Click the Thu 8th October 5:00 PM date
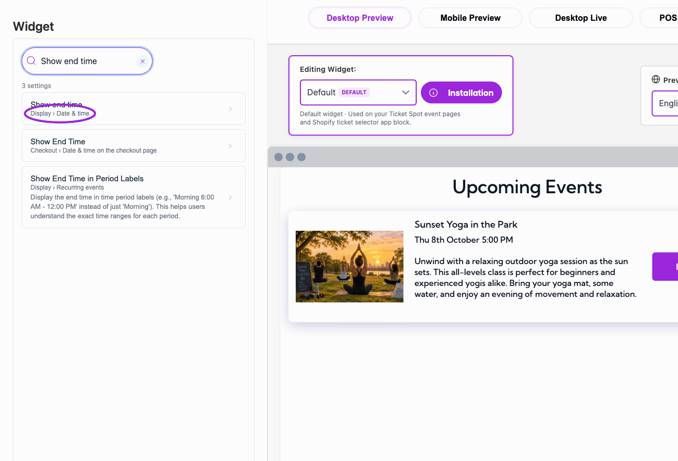Viewport: 678px width, 461px height. [464, 240]
